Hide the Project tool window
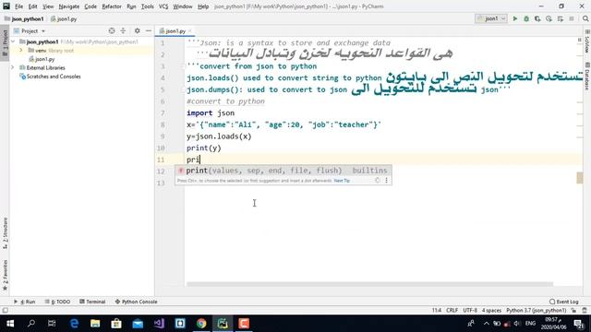 pos(149,30)
